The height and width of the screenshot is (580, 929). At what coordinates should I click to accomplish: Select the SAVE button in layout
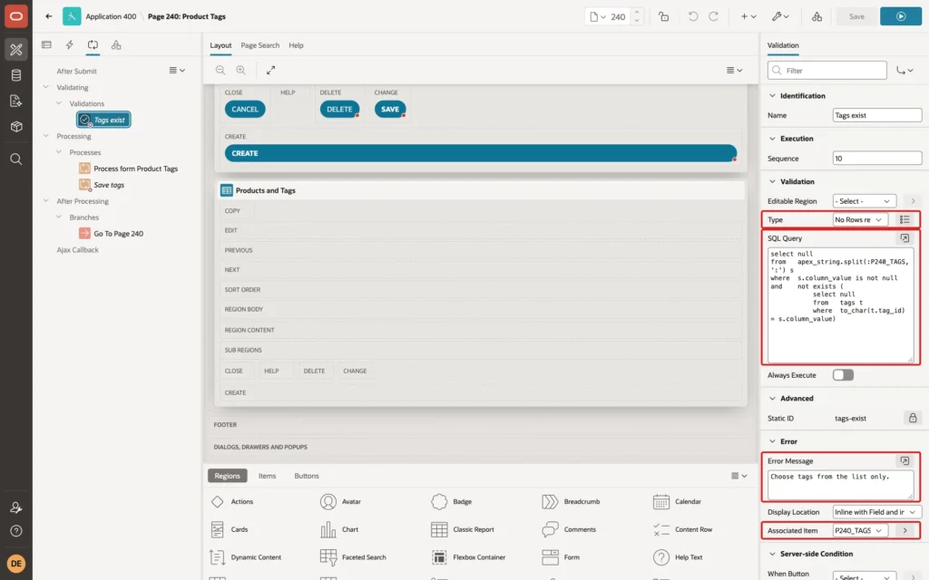(390, 109)
